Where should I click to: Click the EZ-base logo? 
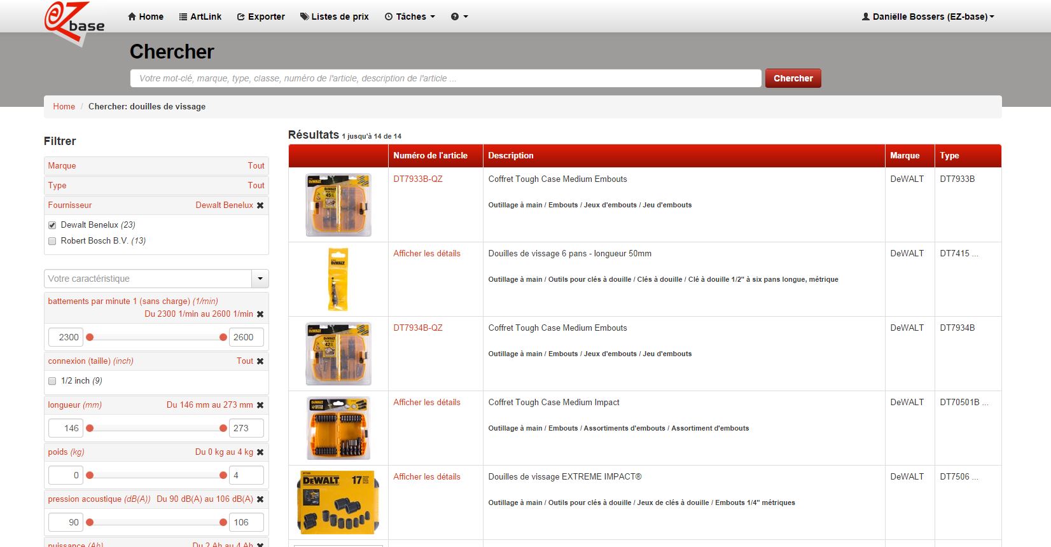tap(74, 24)
